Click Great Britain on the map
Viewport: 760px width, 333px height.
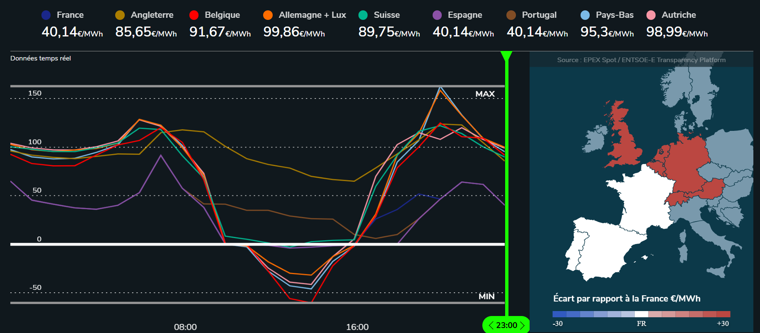624,139
